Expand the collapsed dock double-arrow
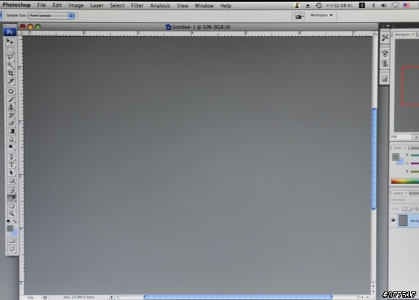The width and height of the screenshot is (419, 300). coord(388,26)
